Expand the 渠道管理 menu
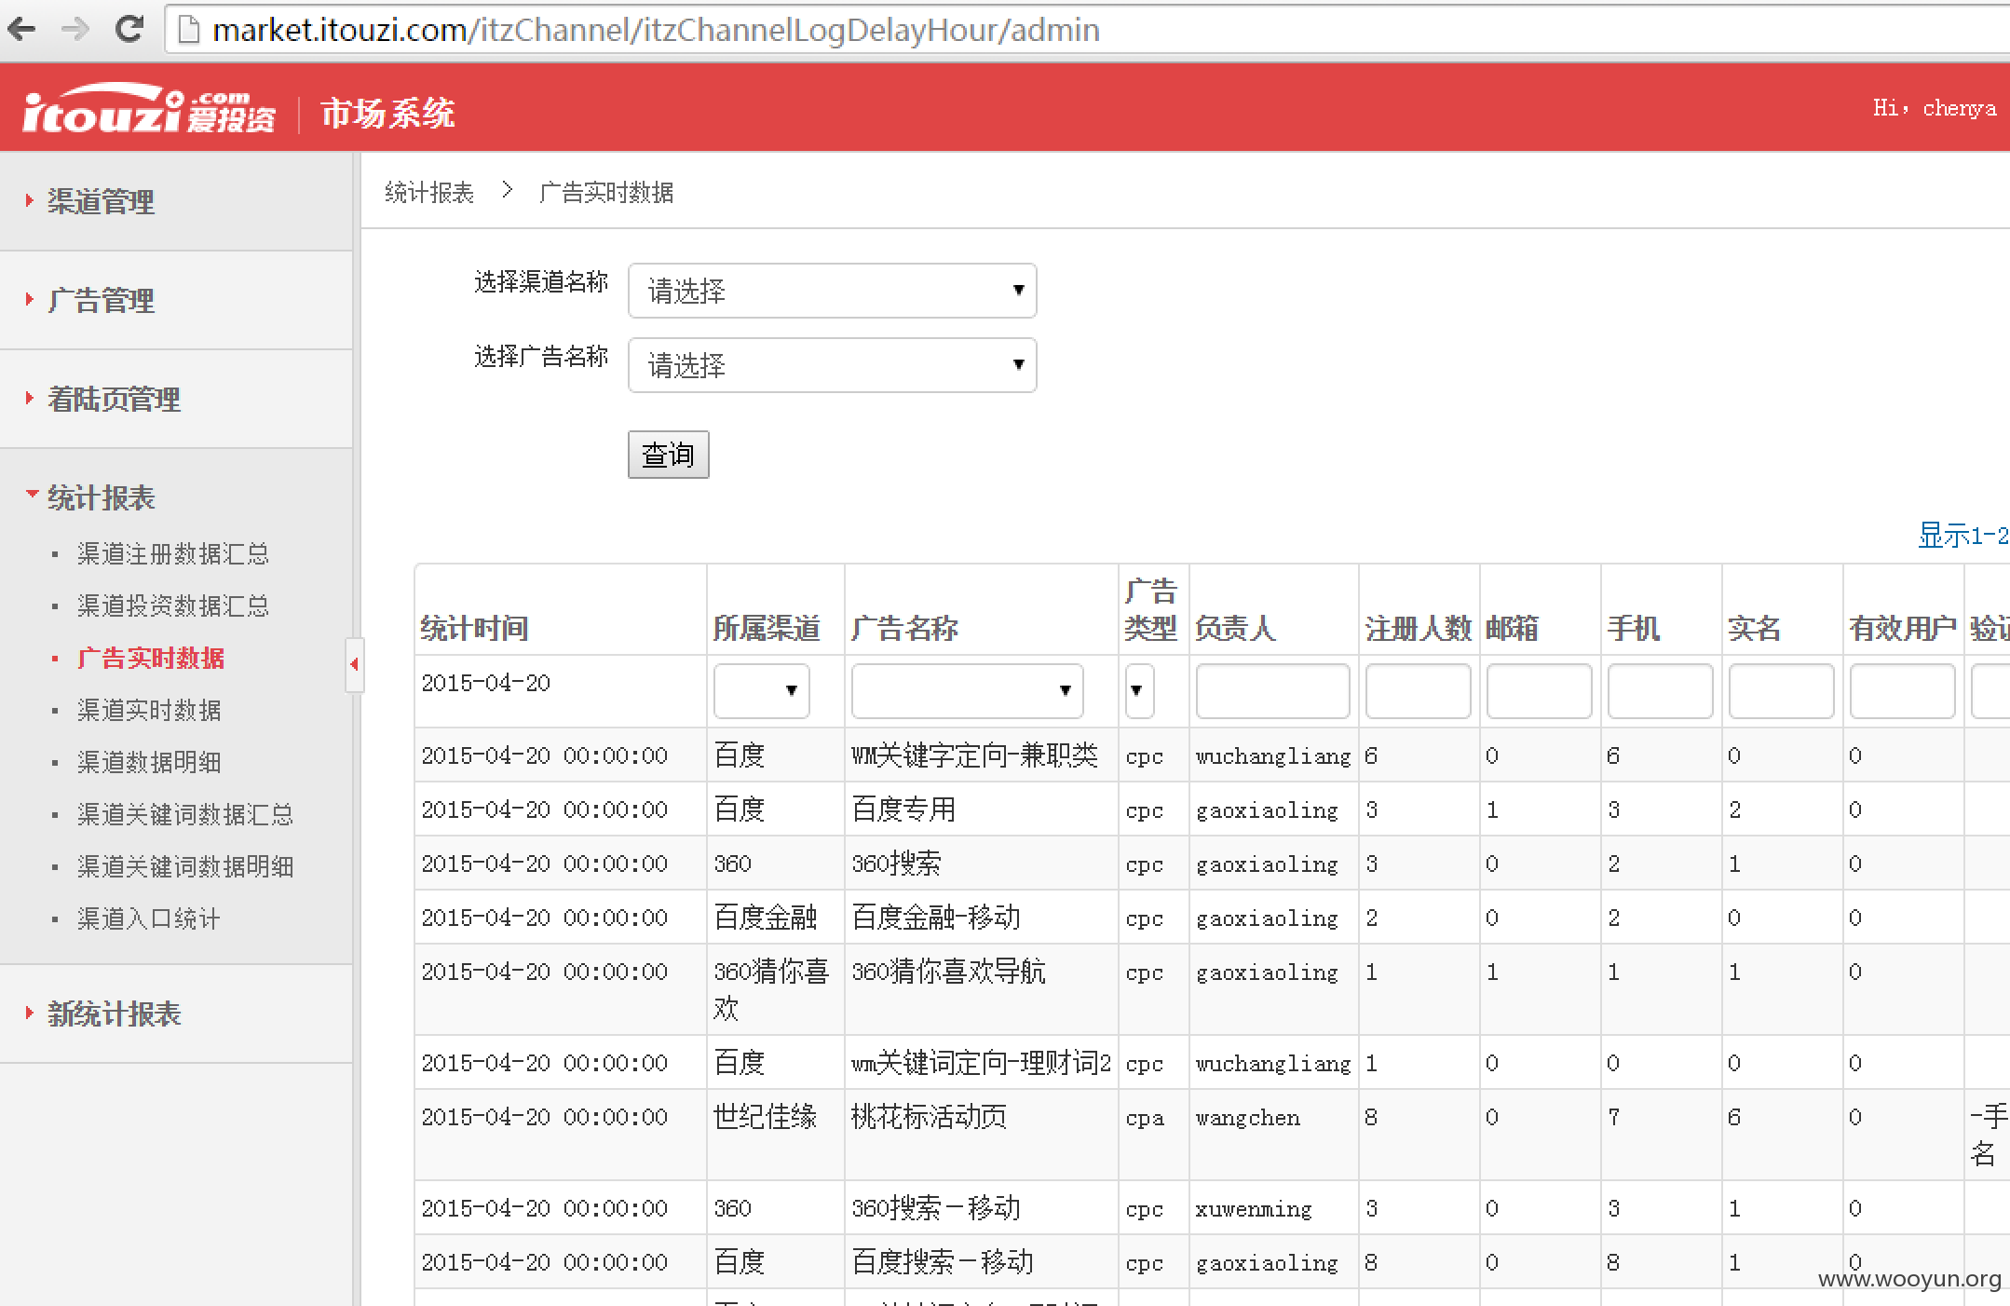Screen dimensions: 2010x1306 [101, 201]
